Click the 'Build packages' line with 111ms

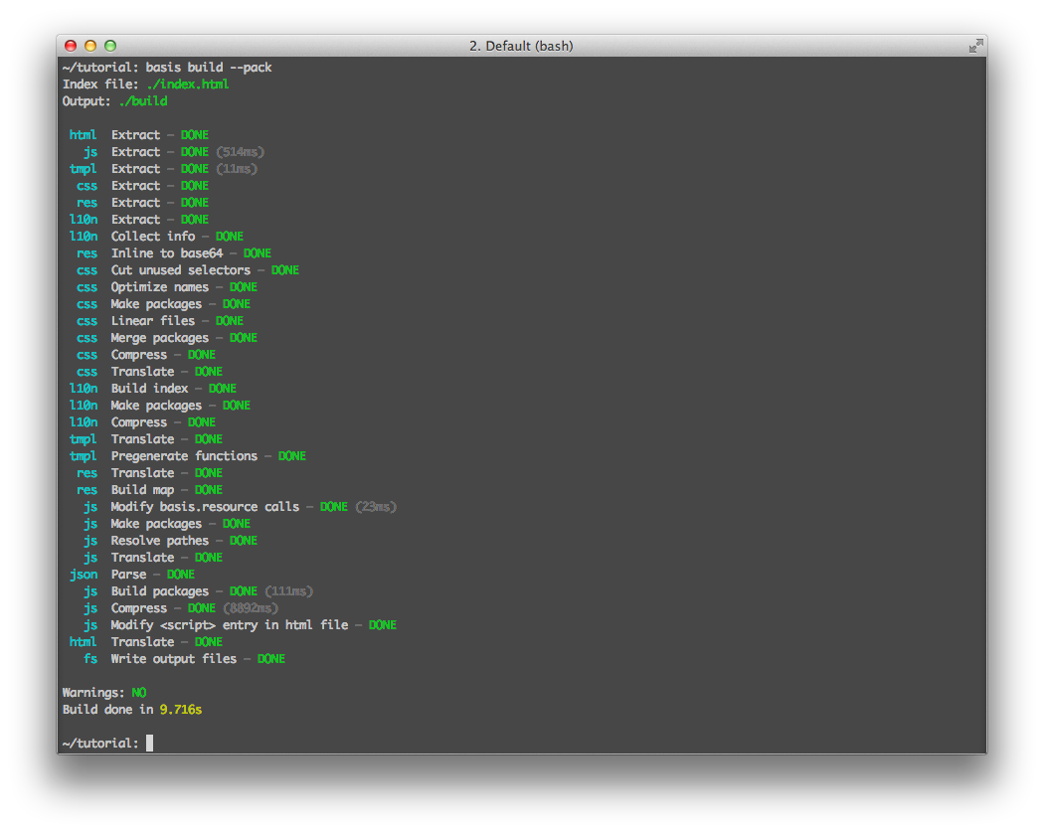[x=199, y=591]
